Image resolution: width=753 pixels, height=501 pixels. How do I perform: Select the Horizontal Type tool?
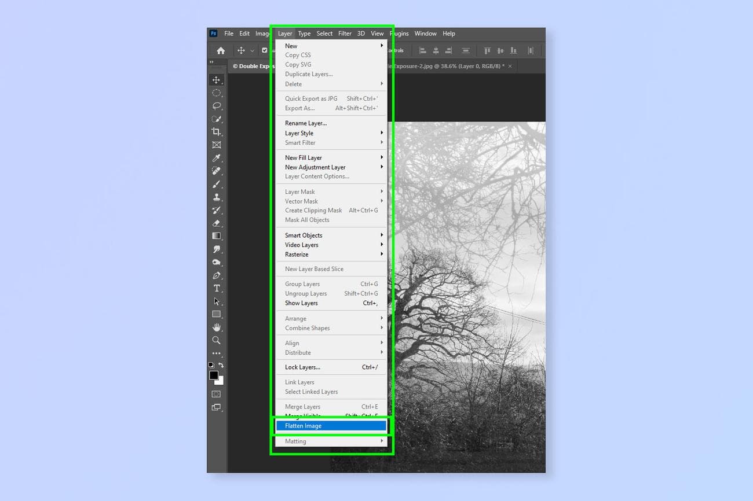[x=217, y=288]
